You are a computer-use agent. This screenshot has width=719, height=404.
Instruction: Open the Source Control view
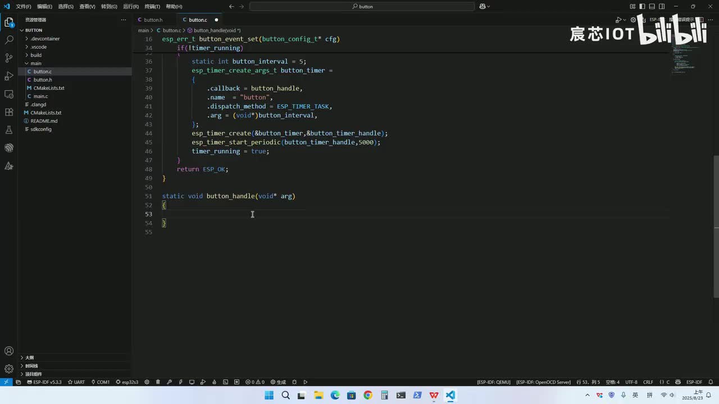pos(9,58)
